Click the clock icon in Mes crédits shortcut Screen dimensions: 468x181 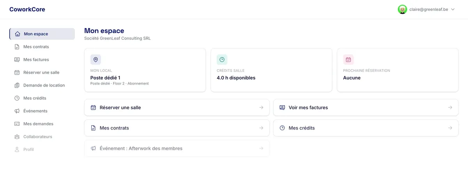click(282, 128)
